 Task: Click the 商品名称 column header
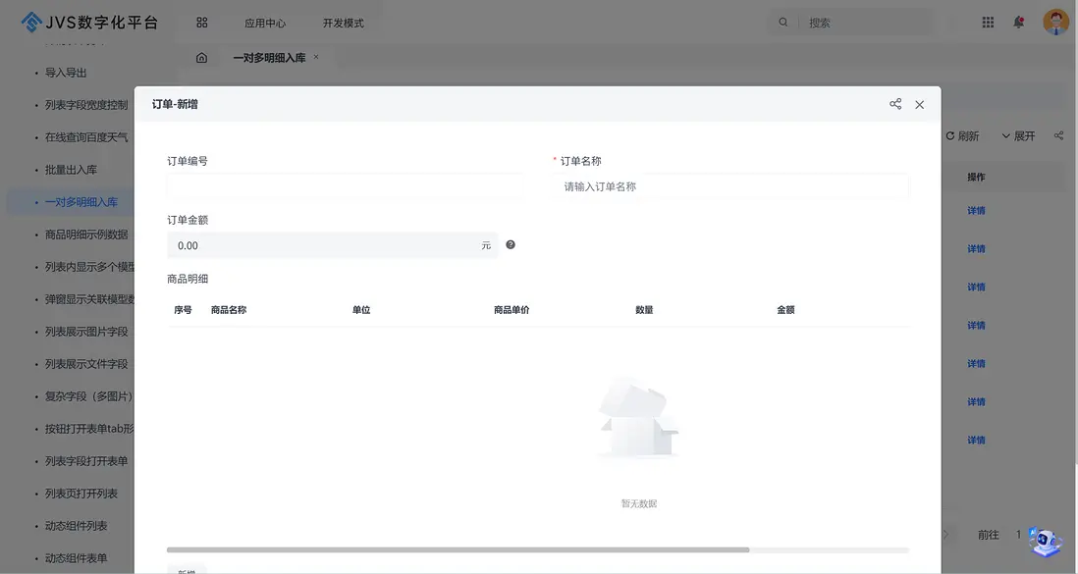click(229, 310)
